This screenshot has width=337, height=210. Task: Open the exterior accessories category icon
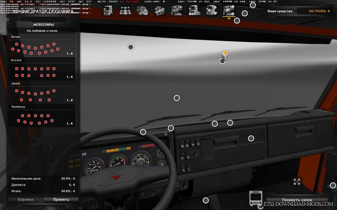211,10
